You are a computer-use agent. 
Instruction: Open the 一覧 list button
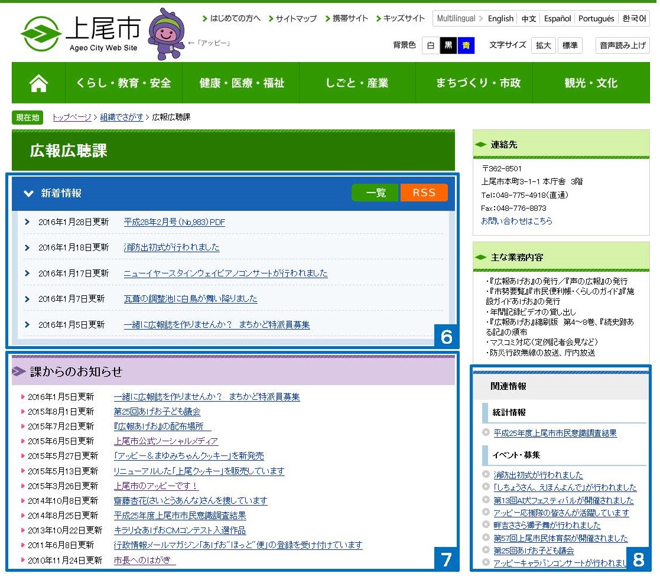tap(375, 193)
